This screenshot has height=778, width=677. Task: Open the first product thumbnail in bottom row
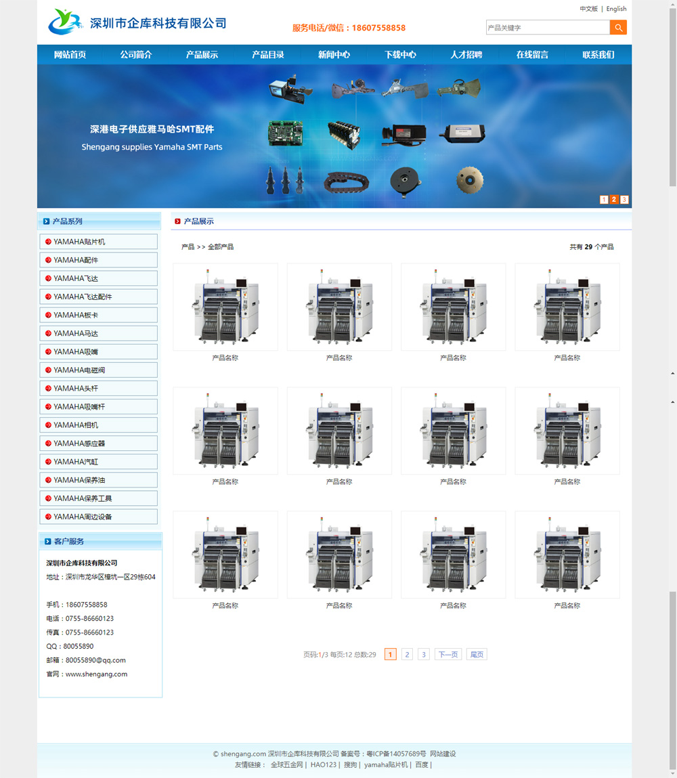coord(225,555)
